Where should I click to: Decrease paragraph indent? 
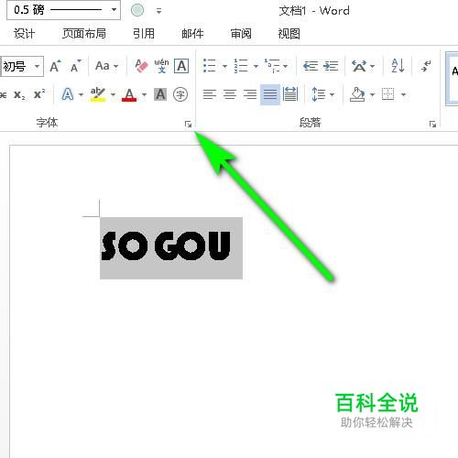(311, 66)
